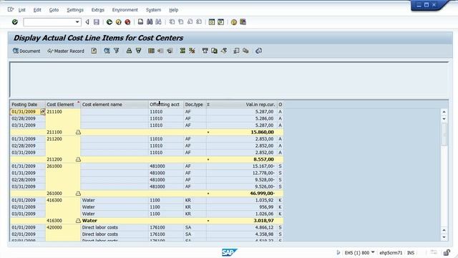The height and width of the screenshot is (258, 458).
Task: Expand status bar with the triangle arrow
Action: point(338,252)
